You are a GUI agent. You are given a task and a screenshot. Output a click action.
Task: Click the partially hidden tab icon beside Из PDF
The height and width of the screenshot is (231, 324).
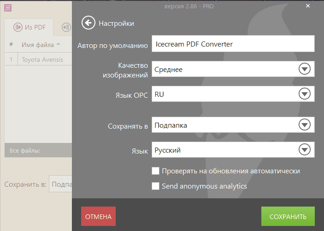click(66, 27)
